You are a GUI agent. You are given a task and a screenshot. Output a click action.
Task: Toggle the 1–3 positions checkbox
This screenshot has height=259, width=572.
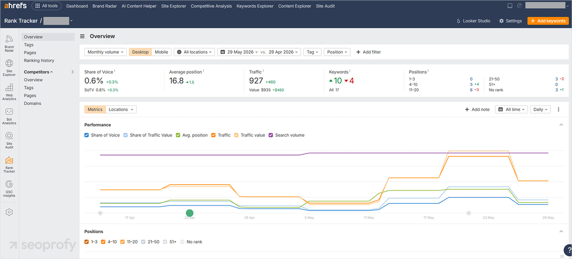coord(86,242)
